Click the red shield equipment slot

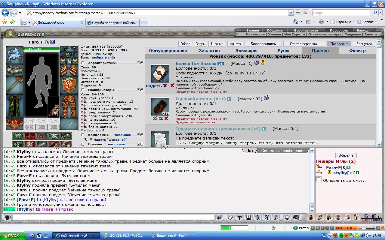69,85
